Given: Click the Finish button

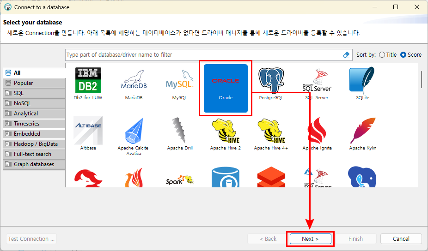Looking at the screenshot, I should (356, 239).
